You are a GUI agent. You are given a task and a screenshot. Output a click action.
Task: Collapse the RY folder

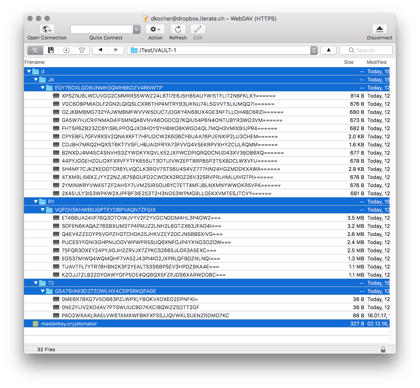coord(36,201)
